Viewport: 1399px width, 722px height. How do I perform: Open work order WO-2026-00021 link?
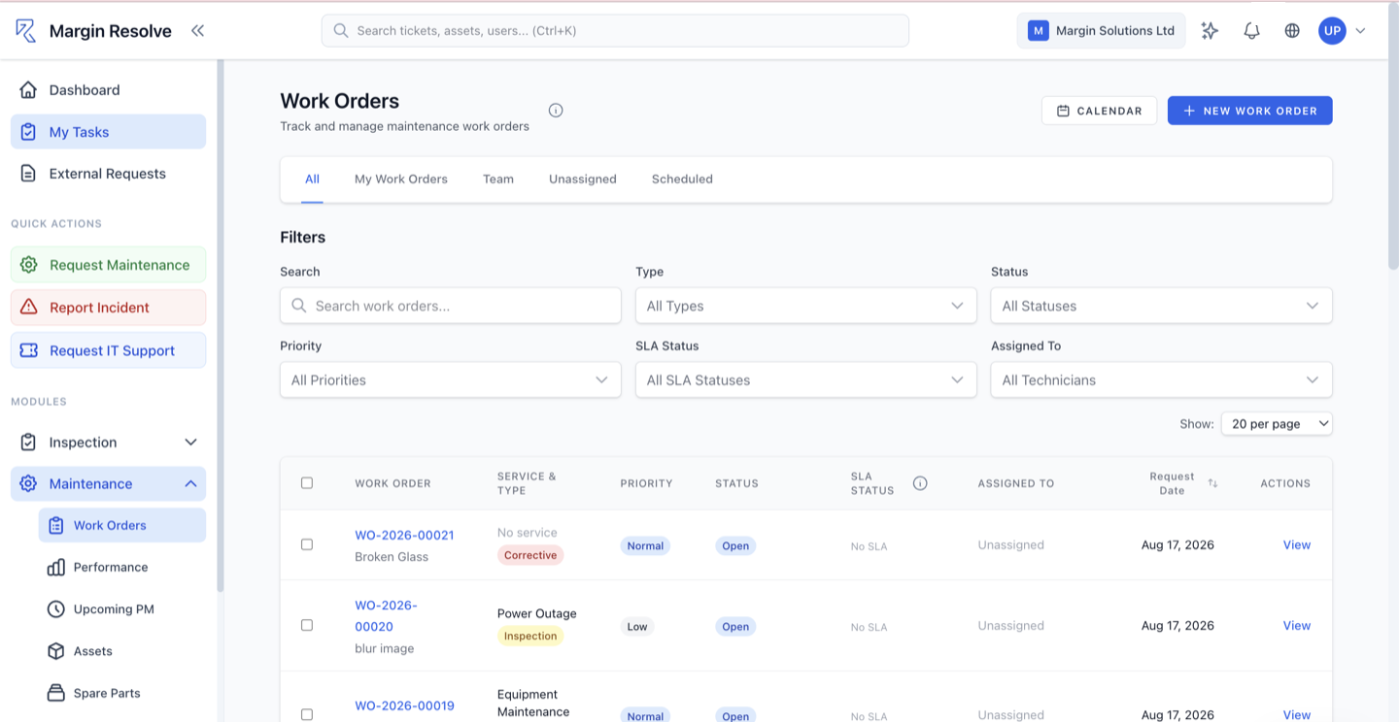coord(404,535)
